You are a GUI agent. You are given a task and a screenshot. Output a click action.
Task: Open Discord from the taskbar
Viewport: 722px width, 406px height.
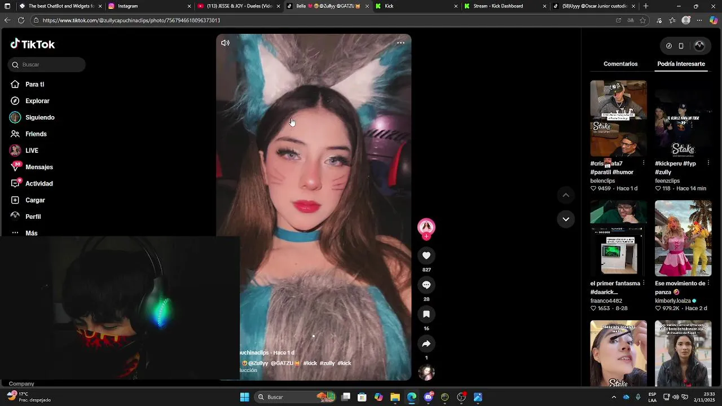428,397
